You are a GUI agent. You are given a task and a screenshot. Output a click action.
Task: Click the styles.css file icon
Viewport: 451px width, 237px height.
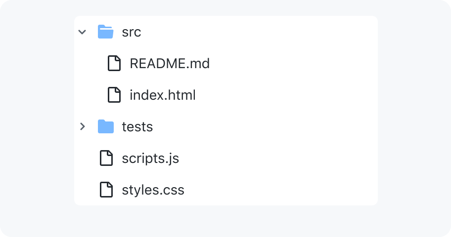pos(106,190)
